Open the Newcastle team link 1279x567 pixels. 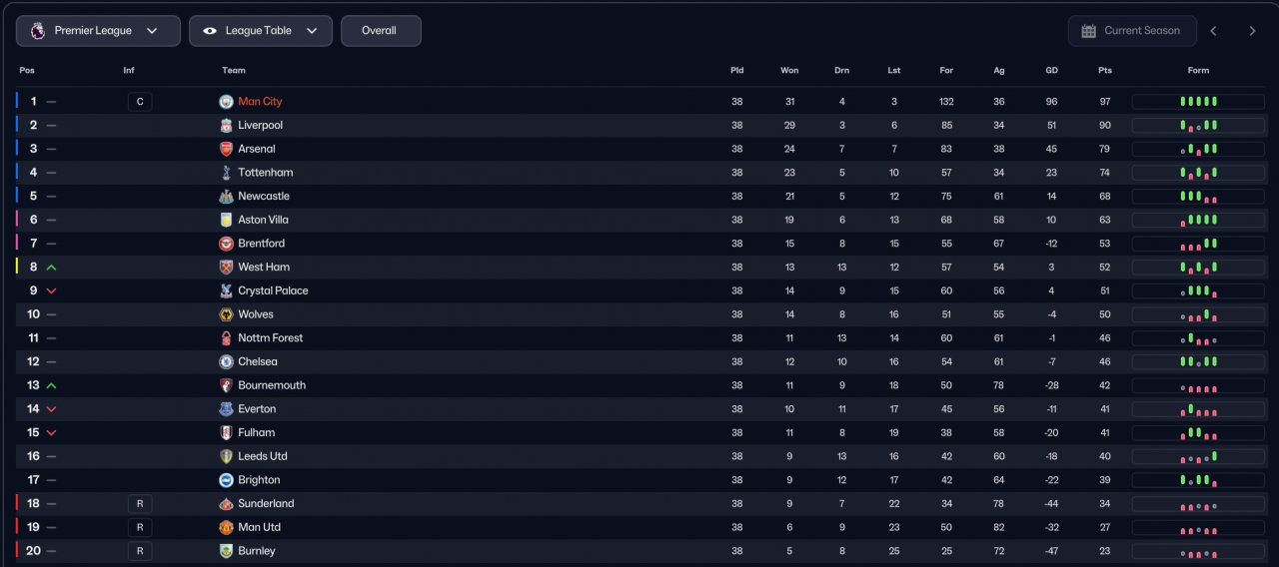click(264, 197)
